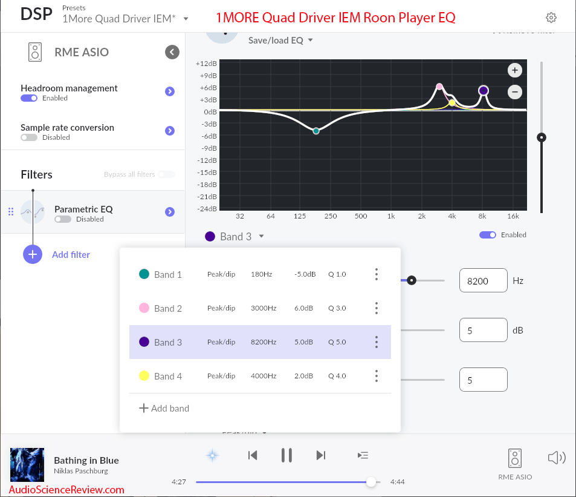Click the Headroom management label
The image size is (576, 497).
click(69, 88)
